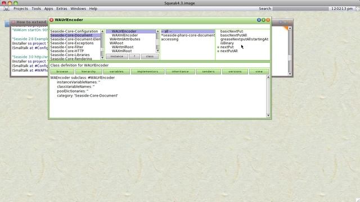
Task: Click category list scroll down arrow
Action: click(102, 57)
